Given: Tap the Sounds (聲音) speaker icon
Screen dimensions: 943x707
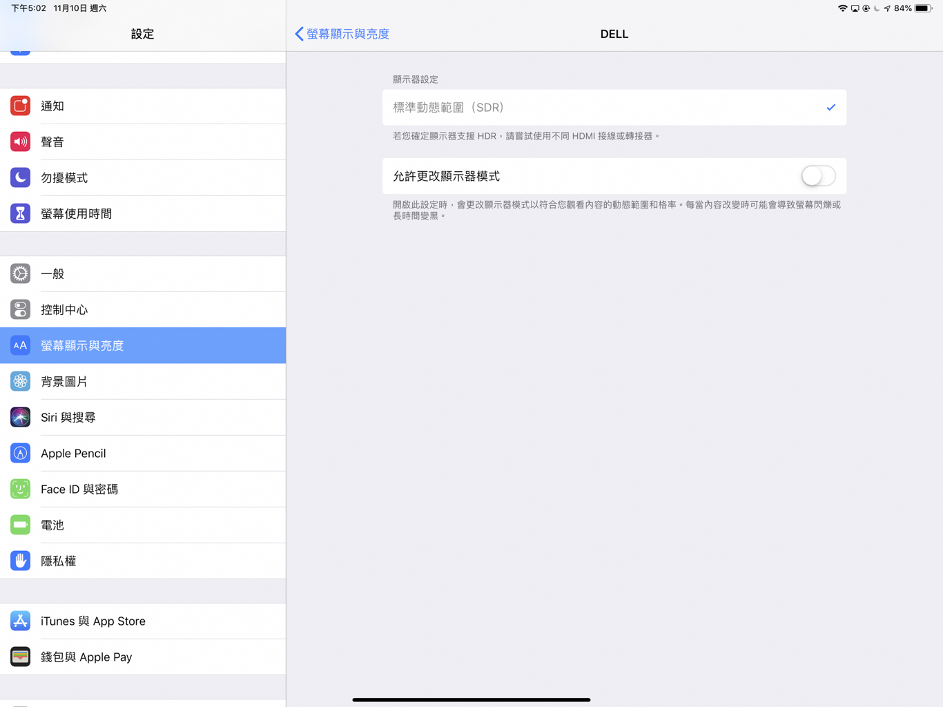Looking at the screenshot, I should [x=20, y=142].
